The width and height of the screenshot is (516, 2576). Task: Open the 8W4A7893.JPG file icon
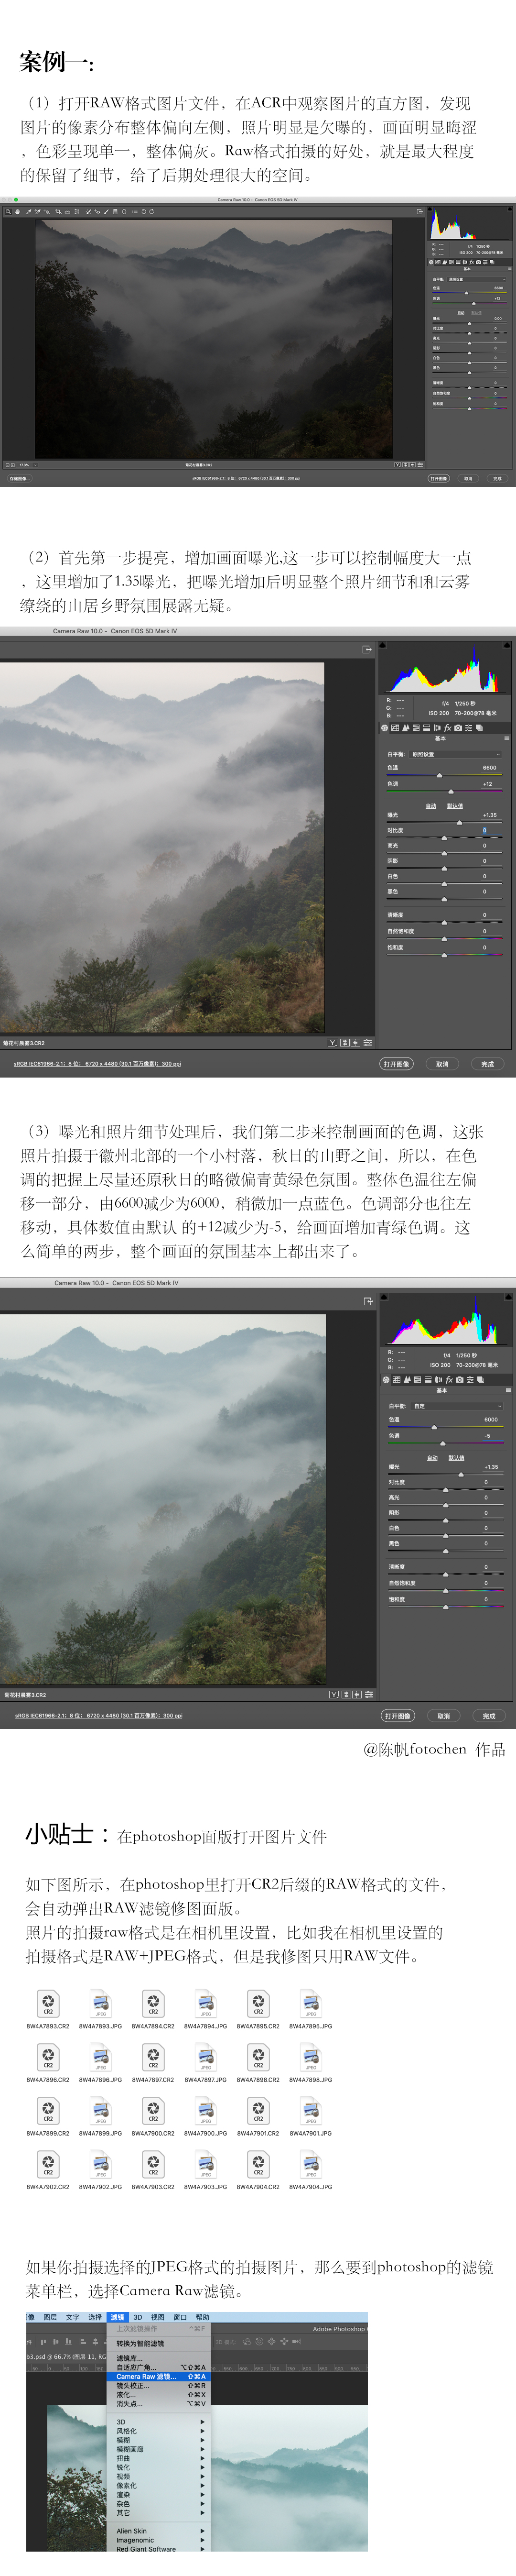[x=101, y=2003]
